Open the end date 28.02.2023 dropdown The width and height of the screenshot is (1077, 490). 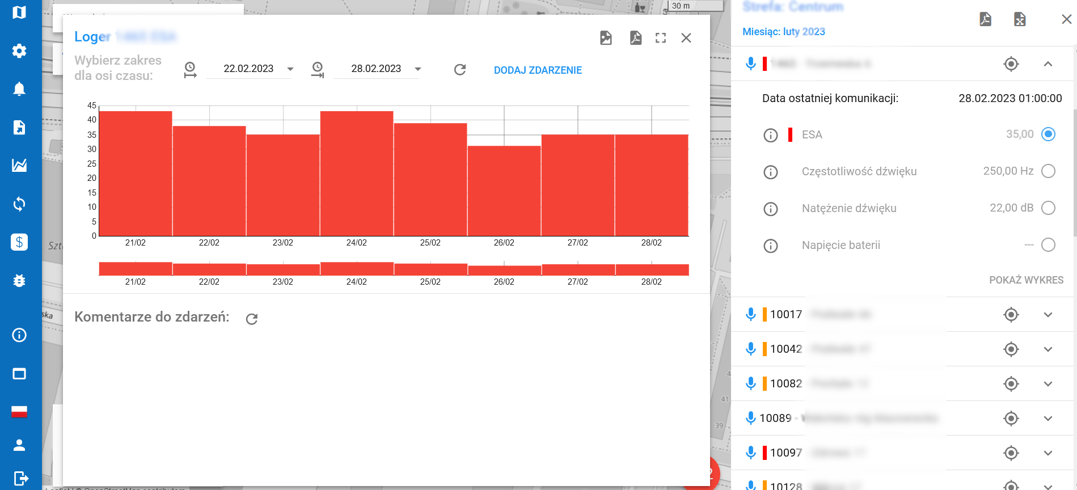click(x=418, y=69)
